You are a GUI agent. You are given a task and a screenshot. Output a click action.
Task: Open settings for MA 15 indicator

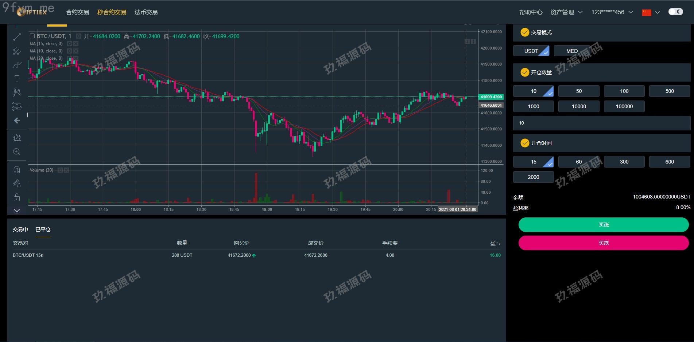click(70, 44)
